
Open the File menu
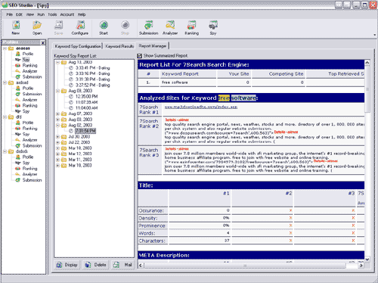click(9, 14)
